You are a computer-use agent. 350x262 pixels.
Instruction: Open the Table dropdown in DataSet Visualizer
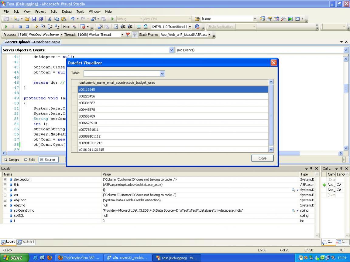pos(162,73)
